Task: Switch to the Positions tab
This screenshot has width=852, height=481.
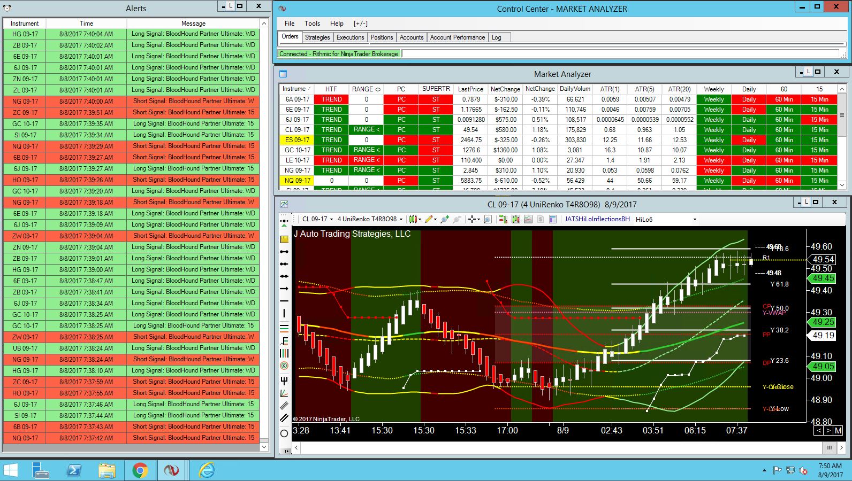Action: tap(382, 37)
